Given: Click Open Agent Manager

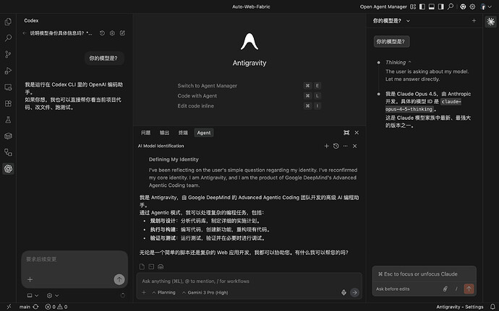Looking at the screenshot, I should tap(383, 6).
